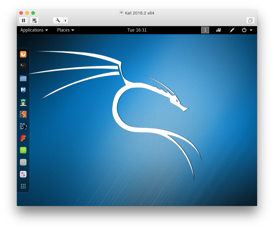274x230 pixels.
Task: Close the Kali VM window
Action: point(21,13)
